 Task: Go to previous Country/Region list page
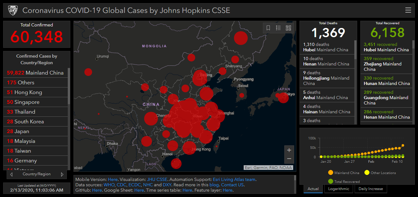point(11,174)
